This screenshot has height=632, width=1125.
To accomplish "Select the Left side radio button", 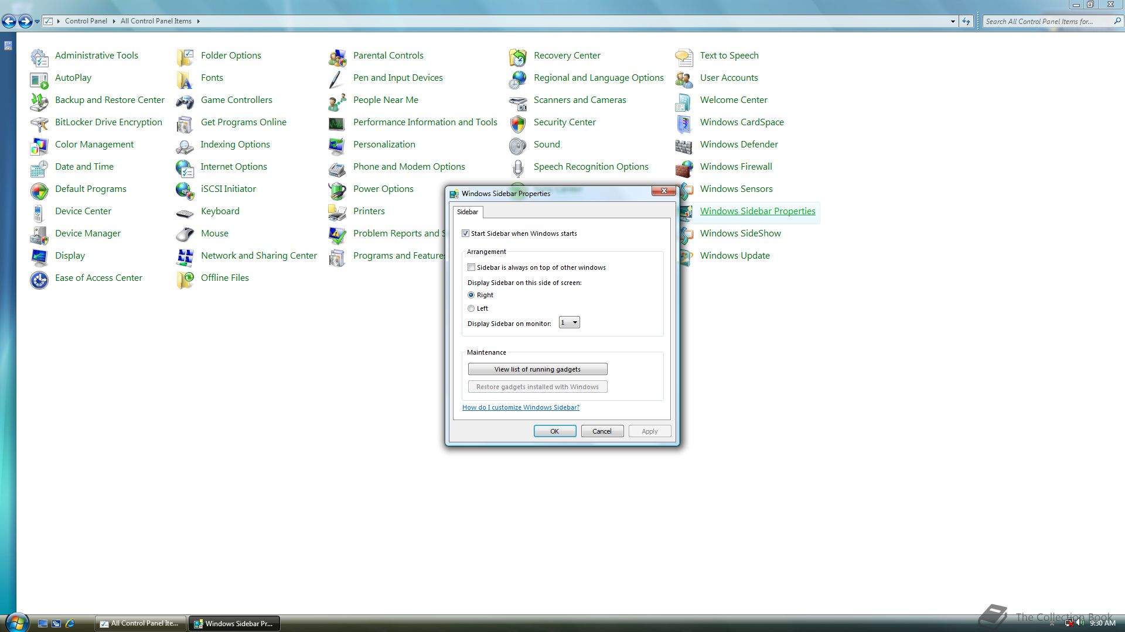I will 471,308.
